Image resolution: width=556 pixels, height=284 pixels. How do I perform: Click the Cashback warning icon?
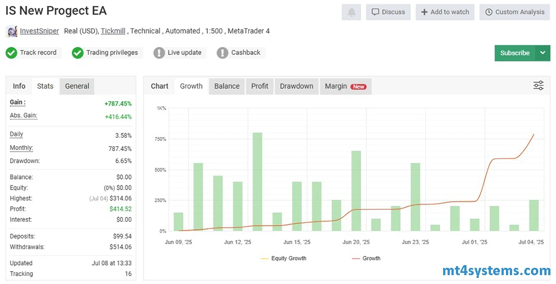coord(223,53)
